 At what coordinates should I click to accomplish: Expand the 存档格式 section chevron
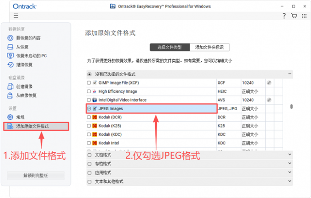pyautogui.click(x=290, y=163)
